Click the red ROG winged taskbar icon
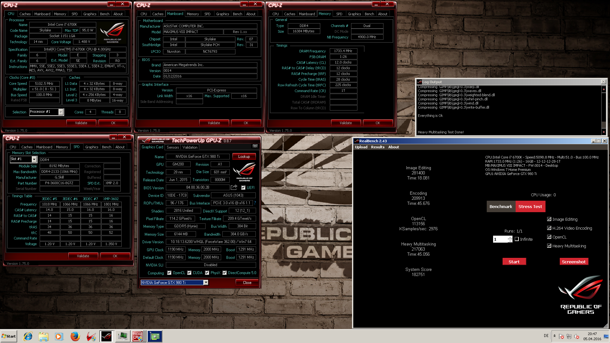This screenshot has height=343, width=610. [x=91, y=336]
